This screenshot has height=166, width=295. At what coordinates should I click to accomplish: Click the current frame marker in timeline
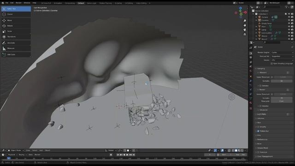8,159
